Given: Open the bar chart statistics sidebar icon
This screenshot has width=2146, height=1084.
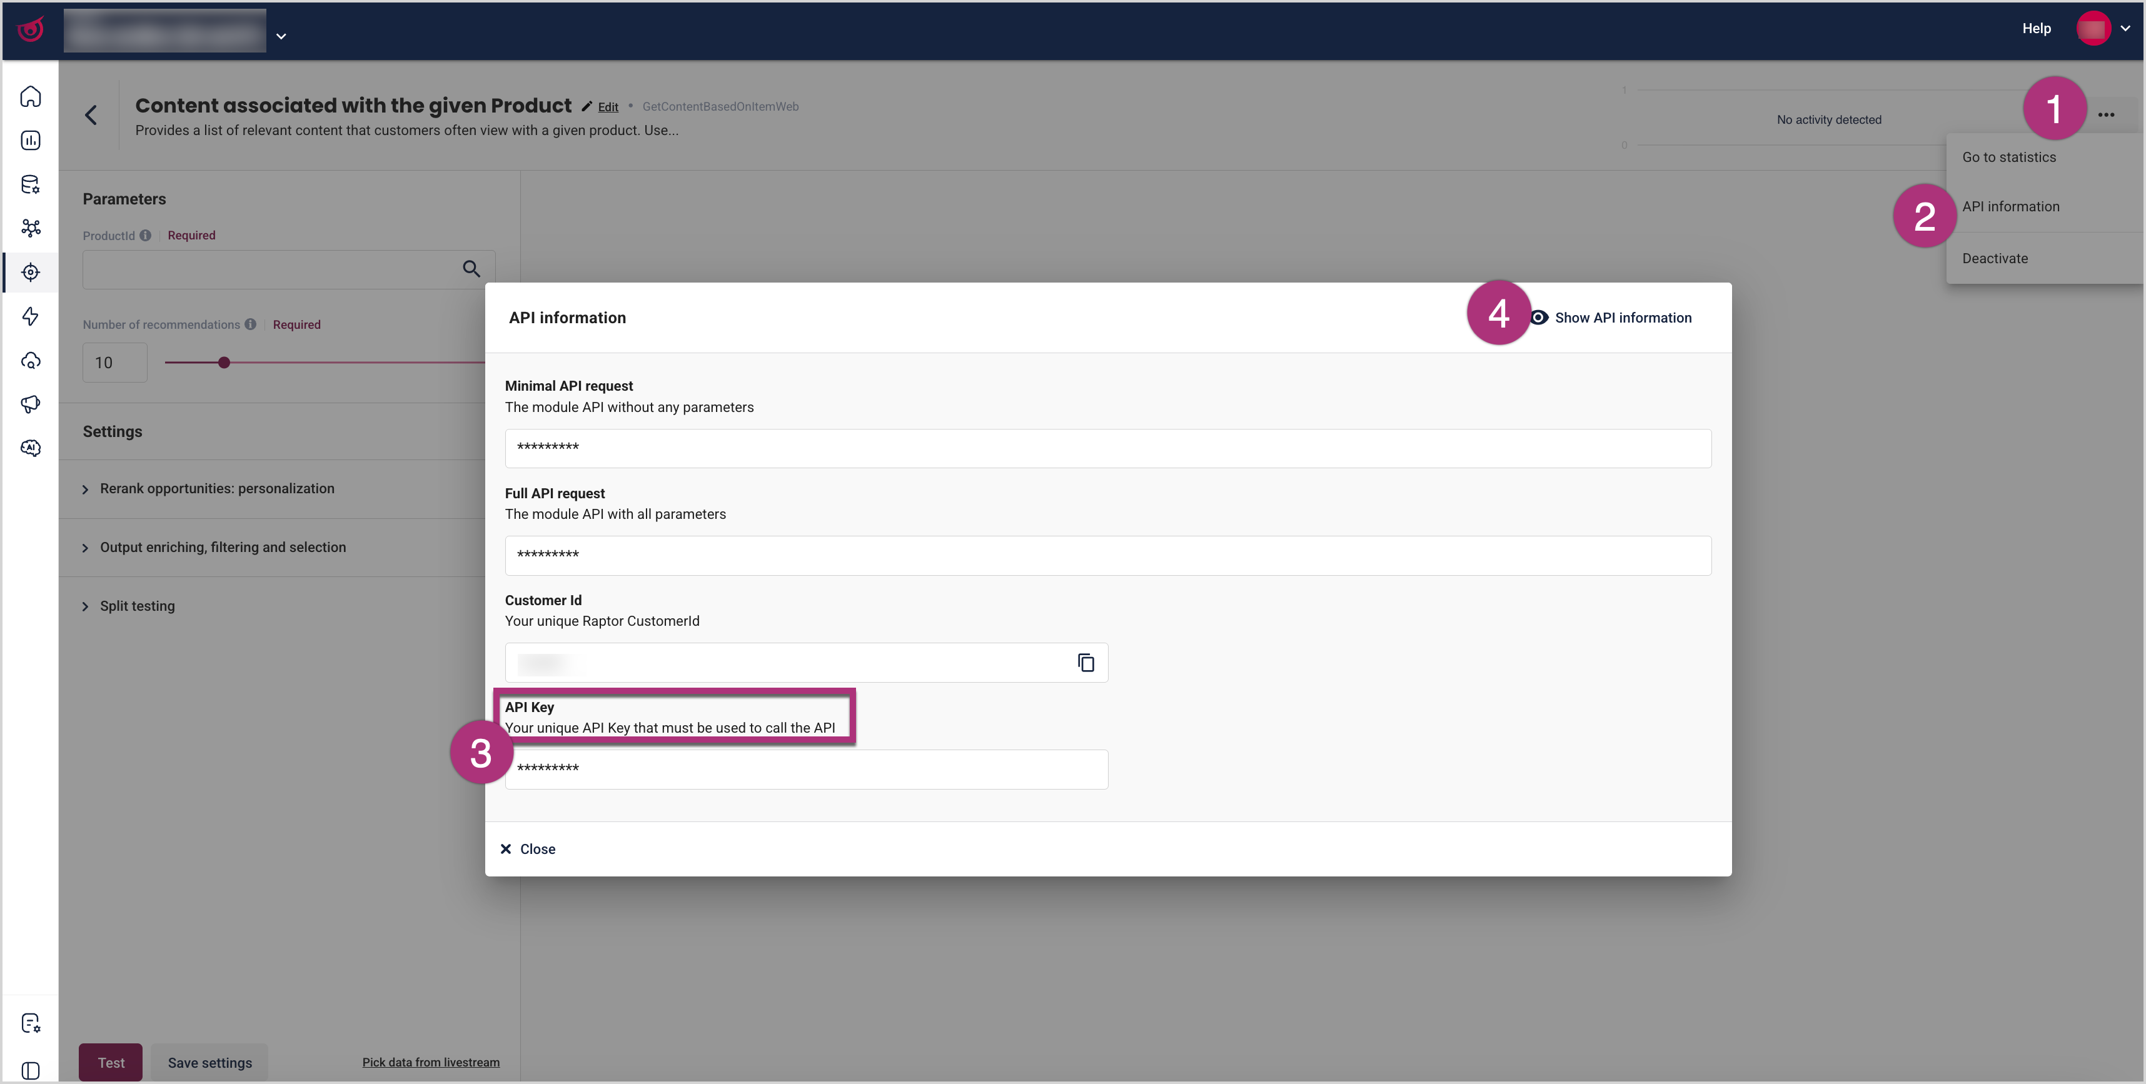Looking at the screenshot, I should pyautogui.click(x=31, y=141).
